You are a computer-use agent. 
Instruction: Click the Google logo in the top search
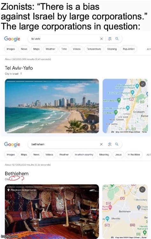tap(12, 39)
